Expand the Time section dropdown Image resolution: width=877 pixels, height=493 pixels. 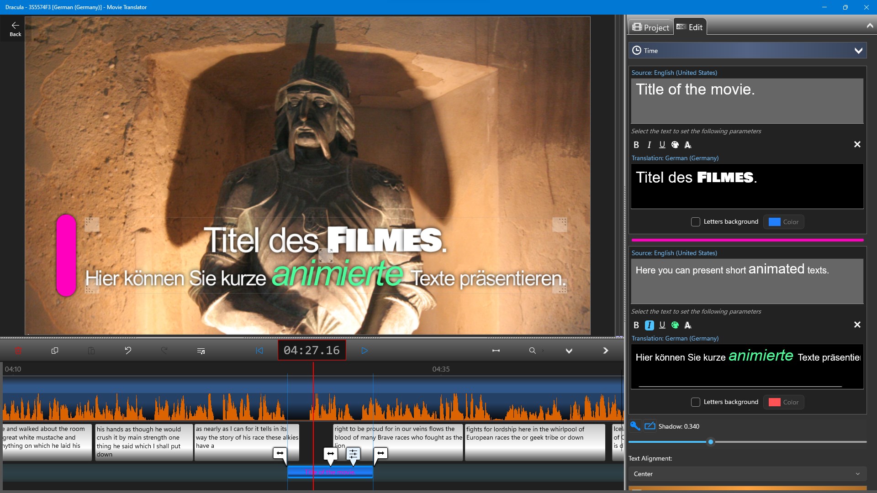858,51
